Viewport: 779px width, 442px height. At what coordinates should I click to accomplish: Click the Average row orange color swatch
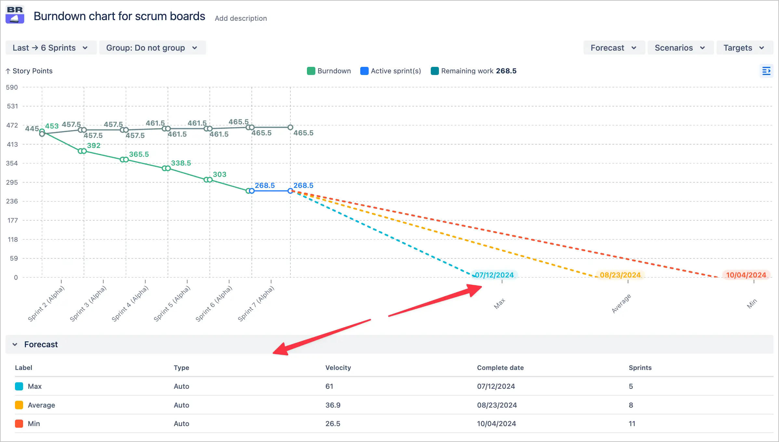(19, 405)
